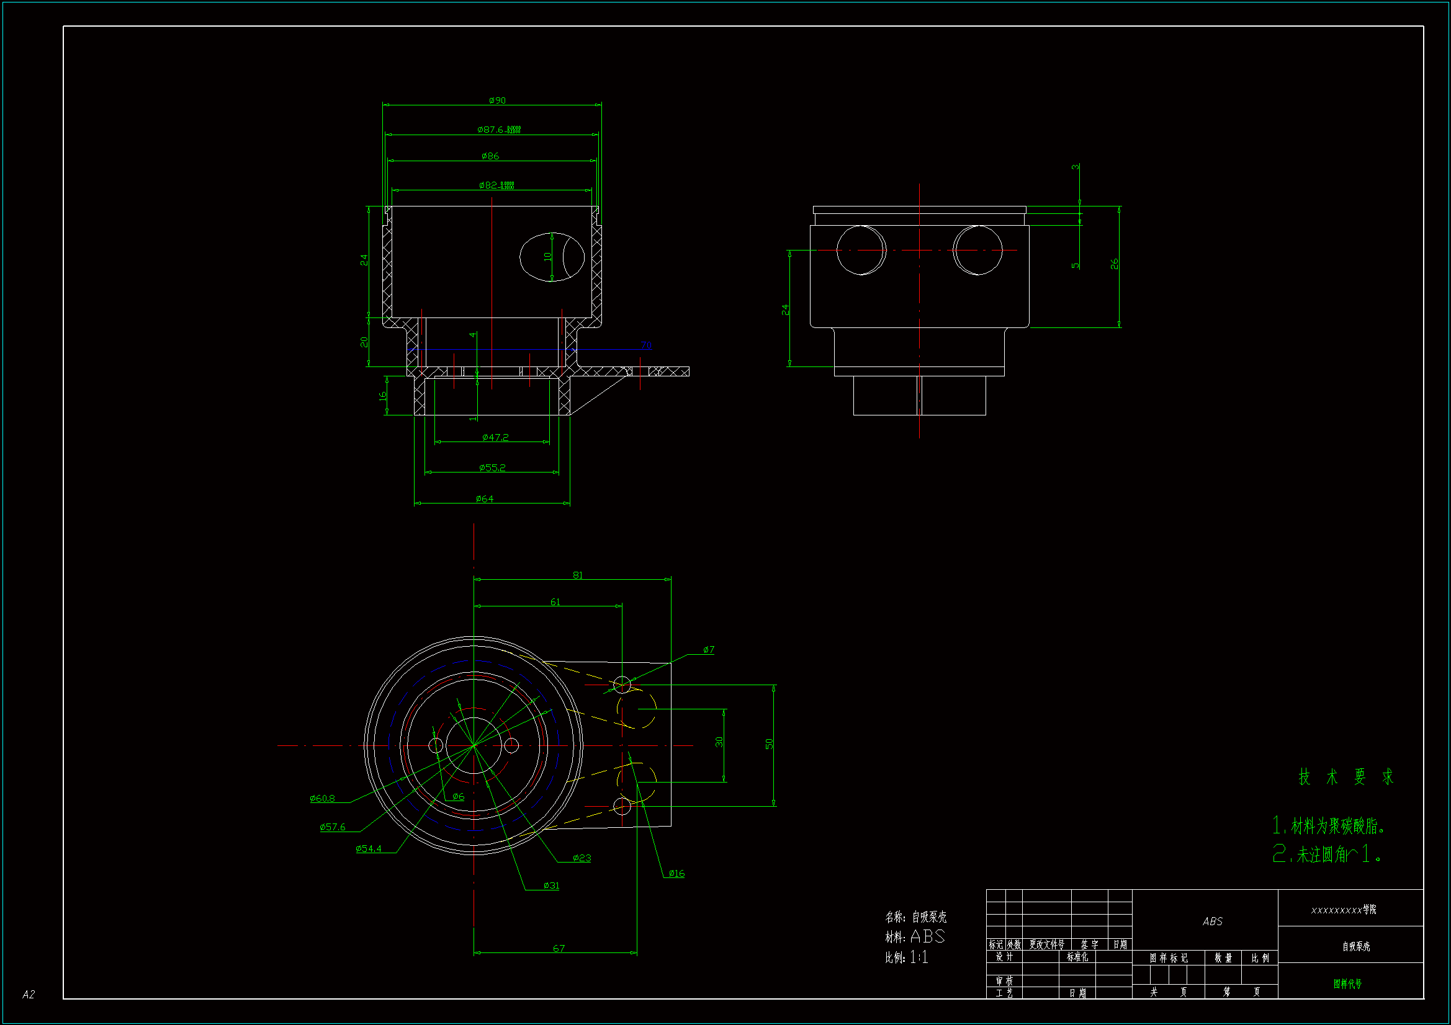Click the A2 sheet size label
The width and height of the screenshot is (1451, 1025).
[x=29, y=995]
